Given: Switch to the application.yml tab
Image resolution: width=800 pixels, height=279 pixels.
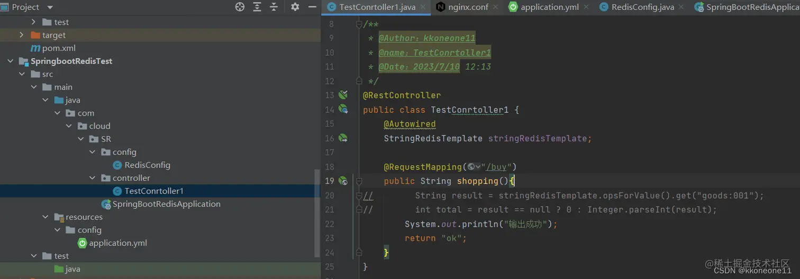Looking at the screenshot, I should pos(549,7).
